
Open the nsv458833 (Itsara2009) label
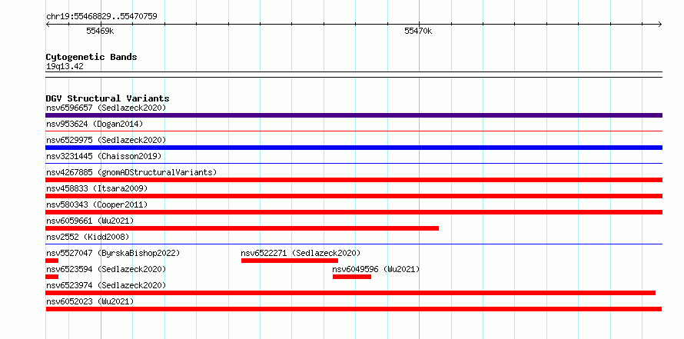coord(97,188)
